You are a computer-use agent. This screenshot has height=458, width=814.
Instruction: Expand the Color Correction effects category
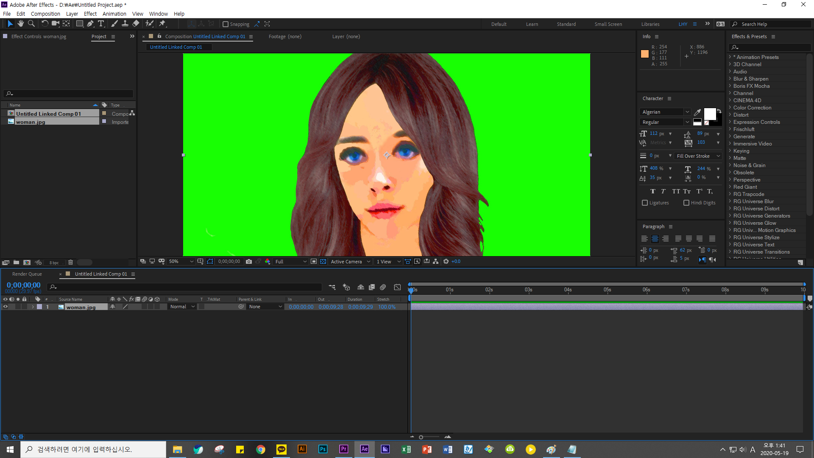tap(752, 108)
